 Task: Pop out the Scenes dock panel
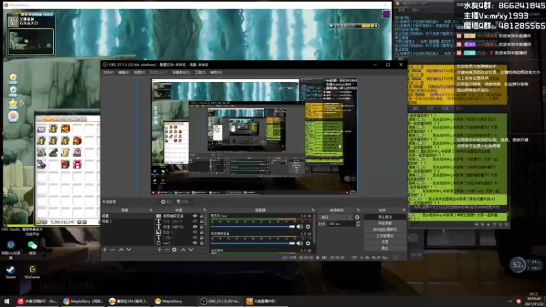151,210
